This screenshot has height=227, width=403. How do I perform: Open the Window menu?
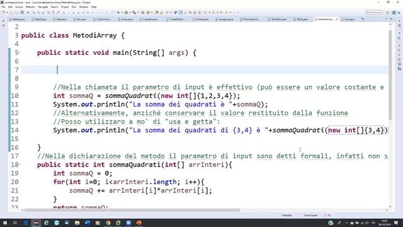pos(84,7)
